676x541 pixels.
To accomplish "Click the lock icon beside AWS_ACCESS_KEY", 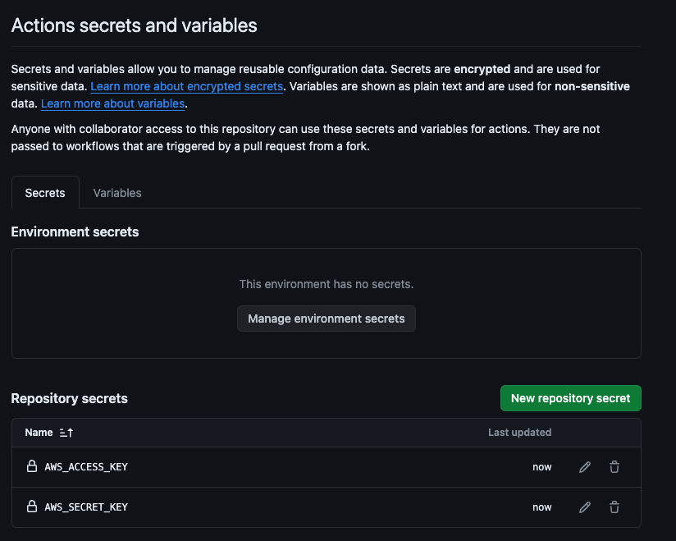I will [x=31, y=466].
